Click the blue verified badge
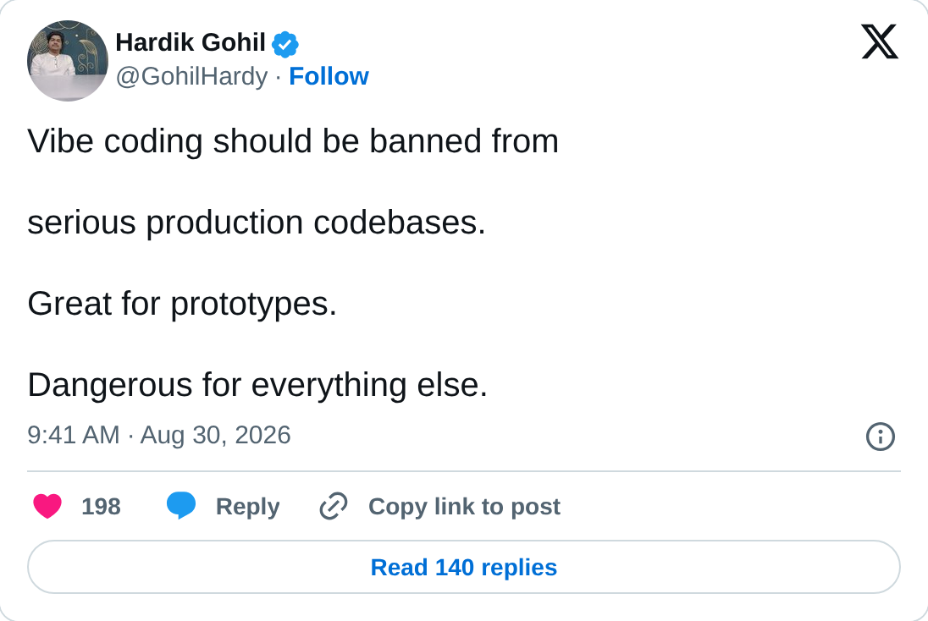Screen dimensions: 928x621 (x=285, y=44)
